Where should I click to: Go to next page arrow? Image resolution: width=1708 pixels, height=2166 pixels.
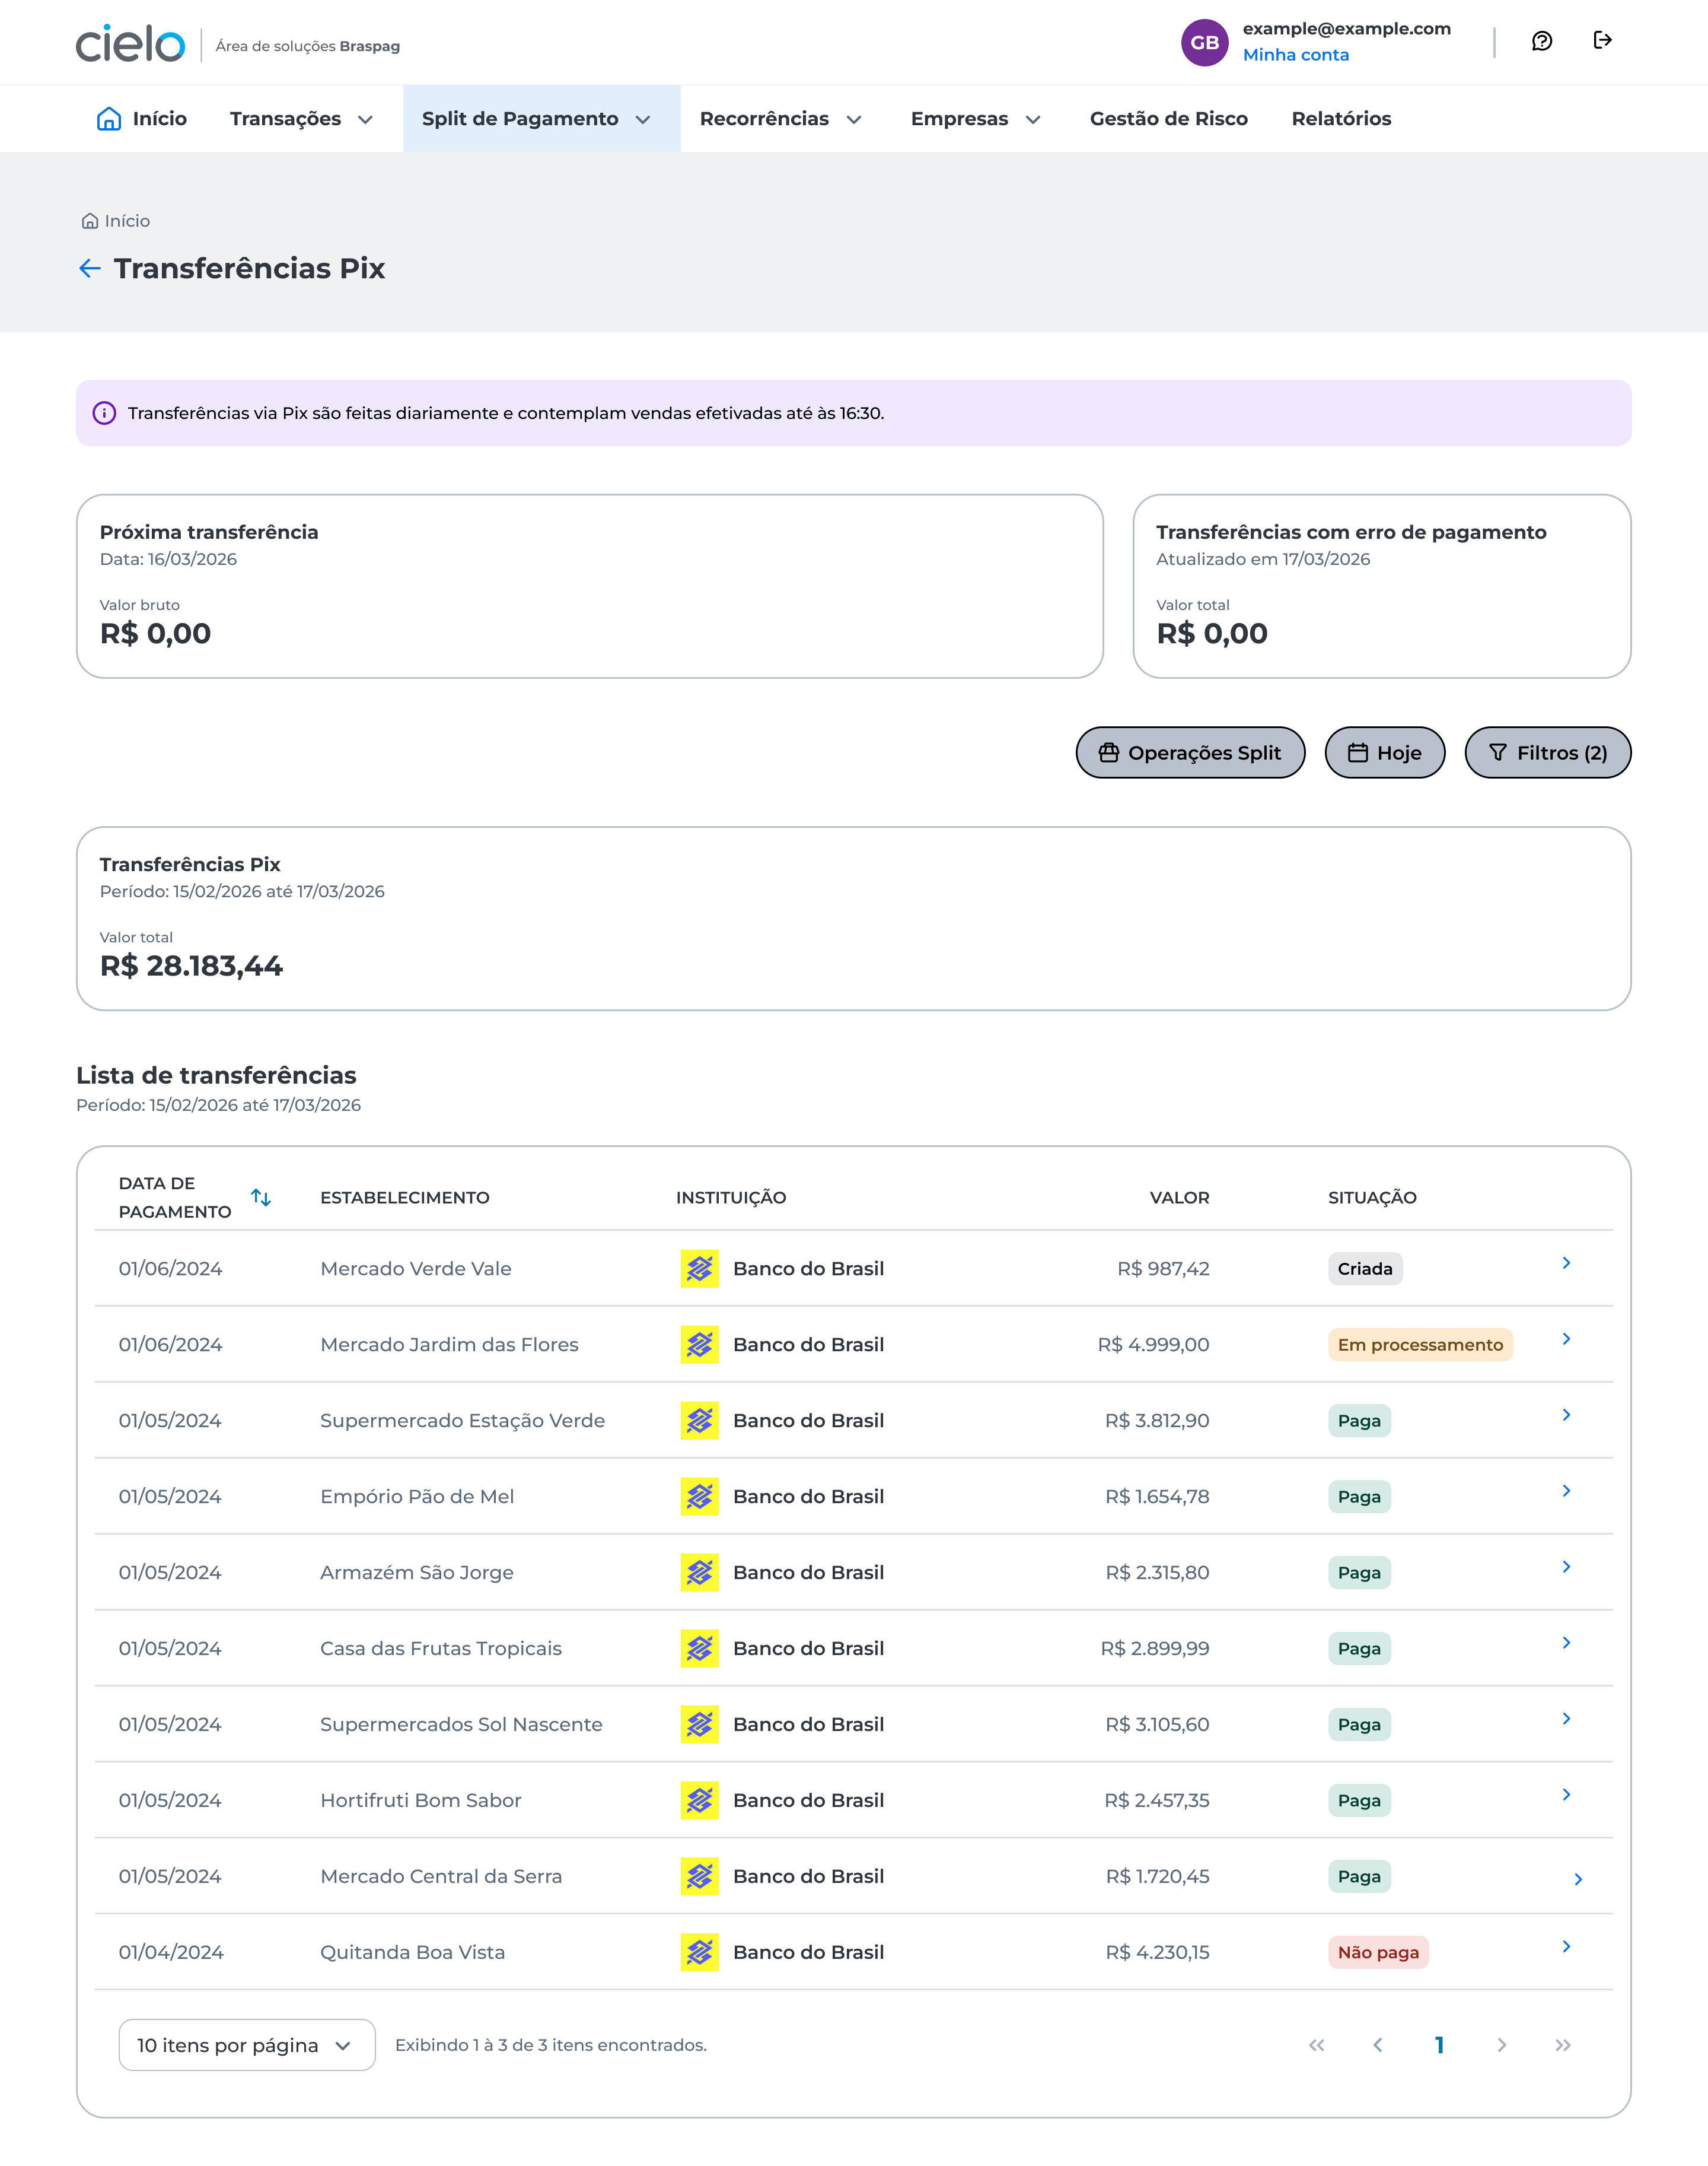click(1501, 2045)
